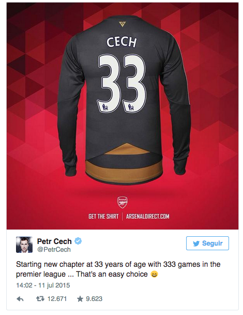Follow Petr Cech with Seguir button

[207, 244]
